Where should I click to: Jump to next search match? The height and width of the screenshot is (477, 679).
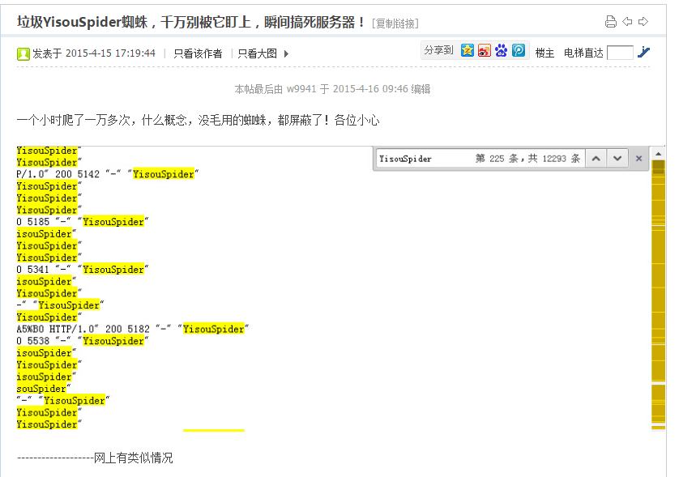click(x=617, y=159)
